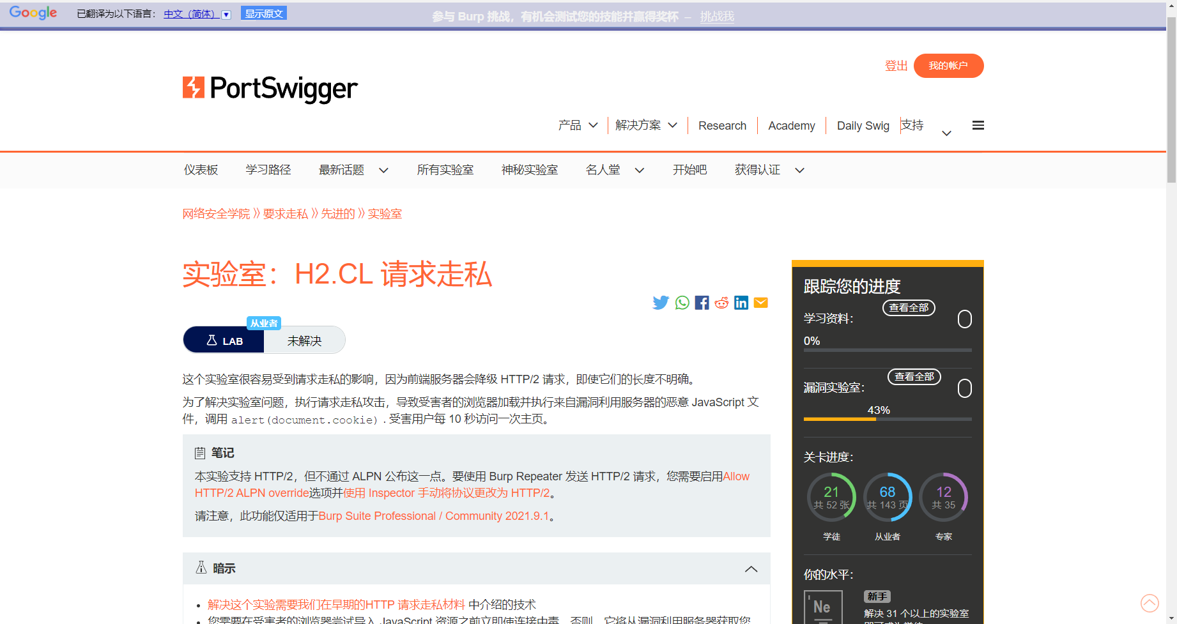Click 查看全部 for 漏洞实验室

pyautogui.click(x=914, y=377)
